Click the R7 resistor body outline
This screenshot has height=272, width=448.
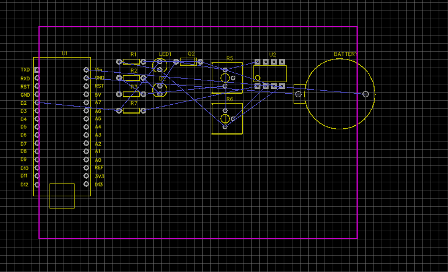131,111
